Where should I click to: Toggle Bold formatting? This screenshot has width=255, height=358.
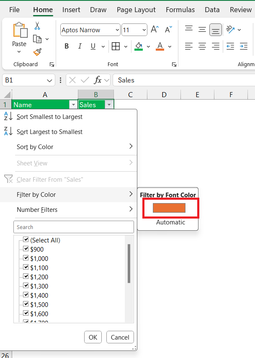tap(67, 46)
